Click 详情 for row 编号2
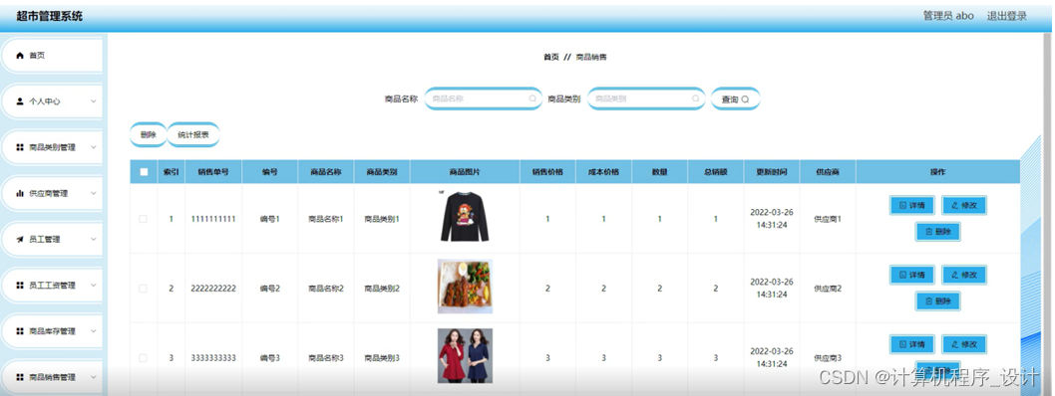 [x=911, y=275]
